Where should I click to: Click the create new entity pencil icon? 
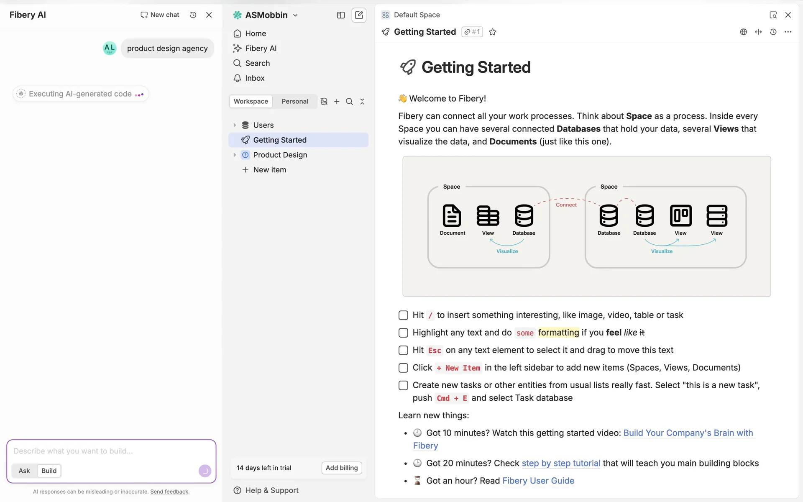pyautogui.click(x=359, y=15)
